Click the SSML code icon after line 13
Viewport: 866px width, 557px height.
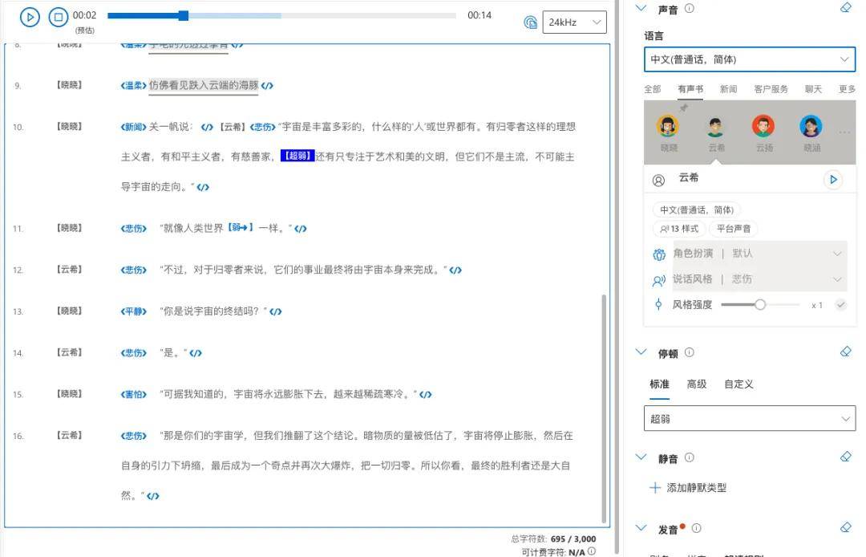click(x=277, y=311)
